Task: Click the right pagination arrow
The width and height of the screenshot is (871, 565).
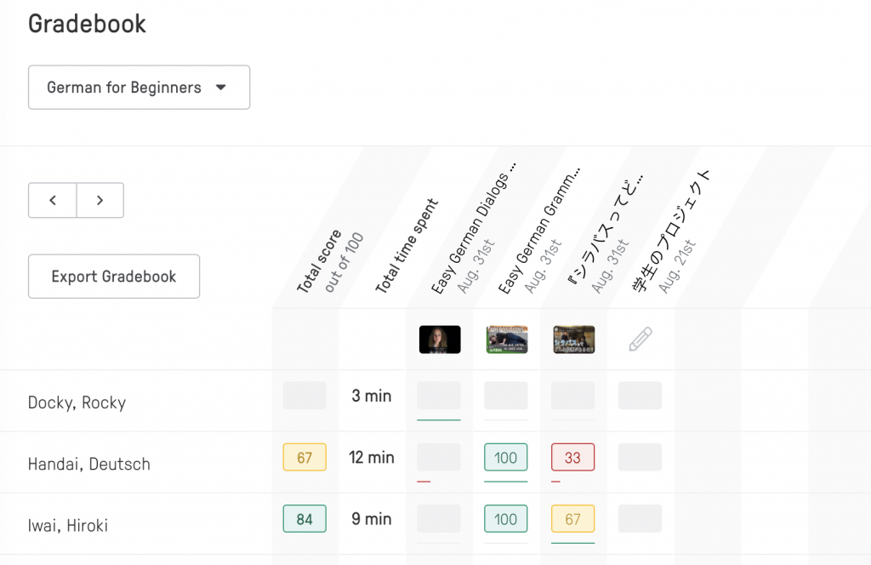Action: (100, 200)
